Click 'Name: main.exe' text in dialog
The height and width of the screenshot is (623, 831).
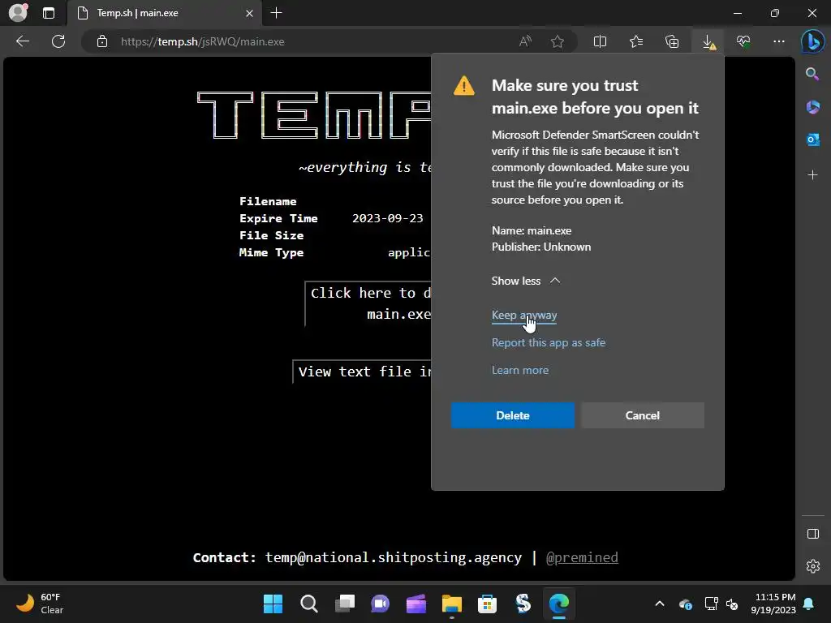[x=532, y=230]
